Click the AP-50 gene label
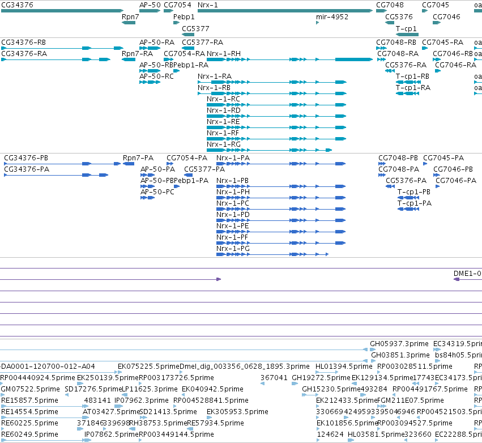Screen dimensions: 482x443 pos(150,5)
